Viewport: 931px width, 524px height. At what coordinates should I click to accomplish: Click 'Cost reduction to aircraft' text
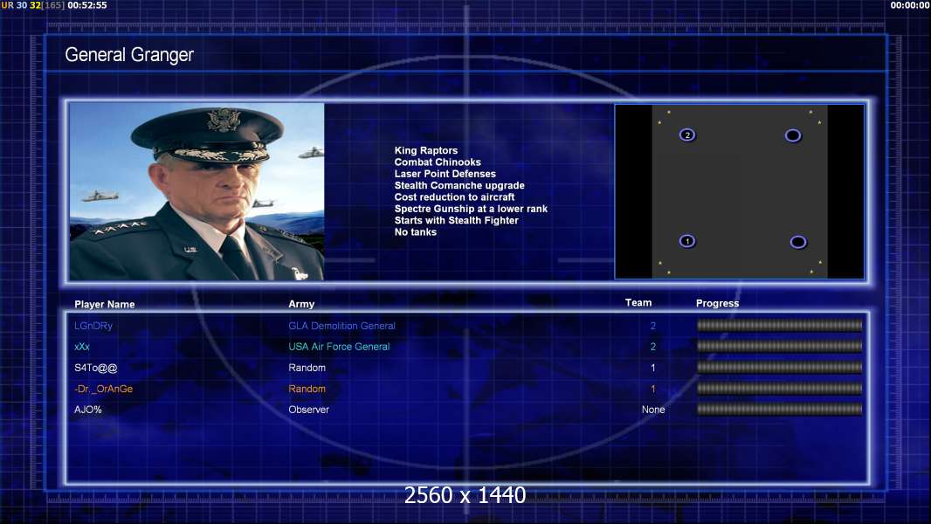click(x=454, y=197)
